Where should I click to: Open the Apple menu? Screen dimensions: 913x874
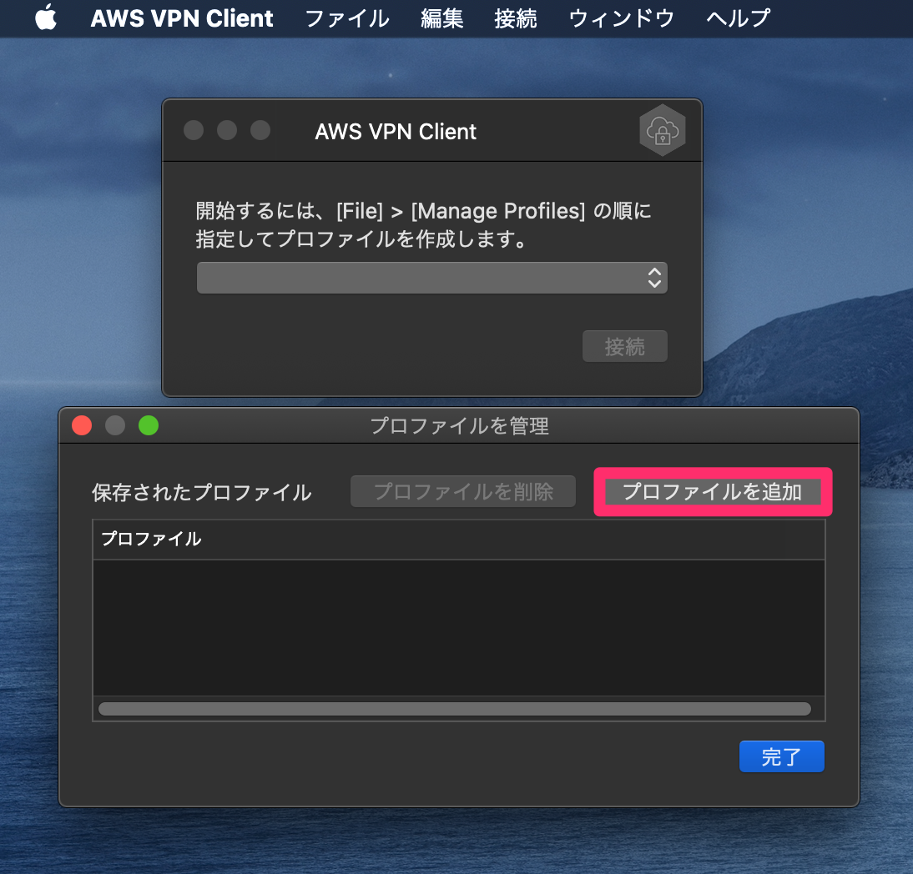click(x=46, y=18)
